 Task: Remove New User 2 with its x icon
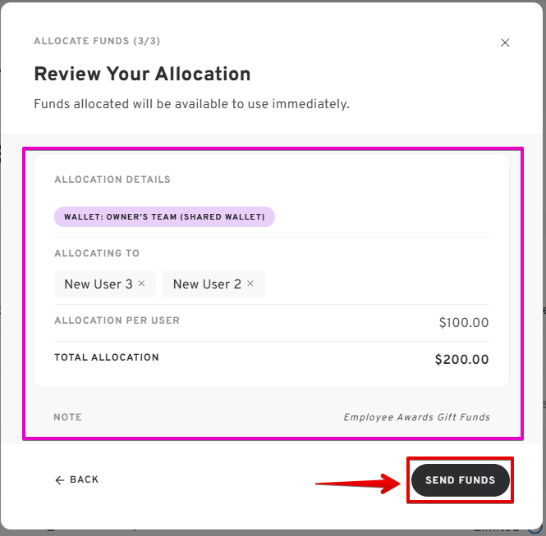(250, 284)
